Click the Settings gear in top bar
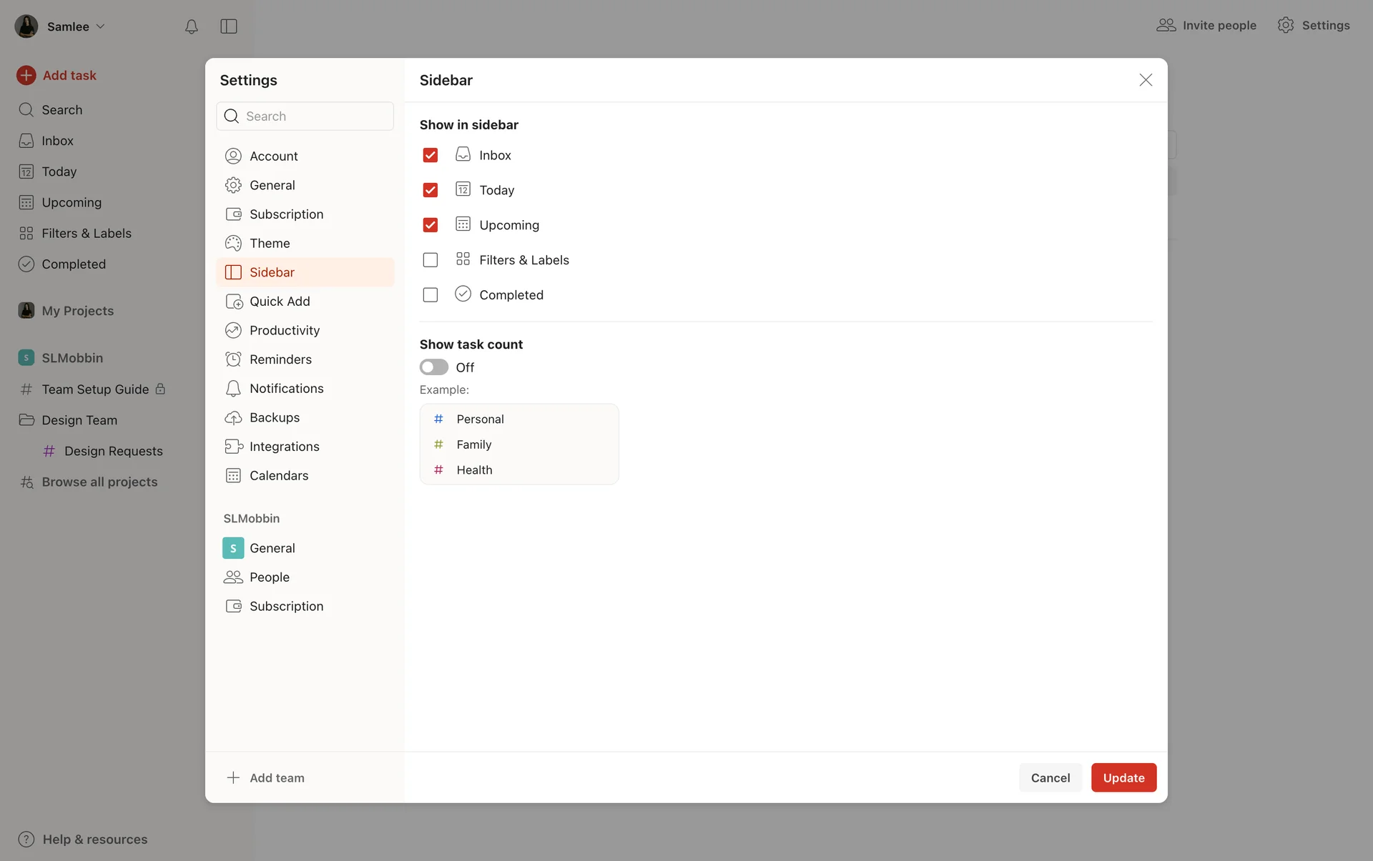This screenshot has width=1373, height=861. [x=1286, y=25]
